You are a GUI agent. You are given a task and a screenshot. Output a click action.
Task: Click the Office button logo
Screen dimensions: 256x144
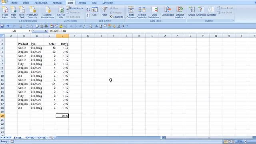click(x=4, y=2)
